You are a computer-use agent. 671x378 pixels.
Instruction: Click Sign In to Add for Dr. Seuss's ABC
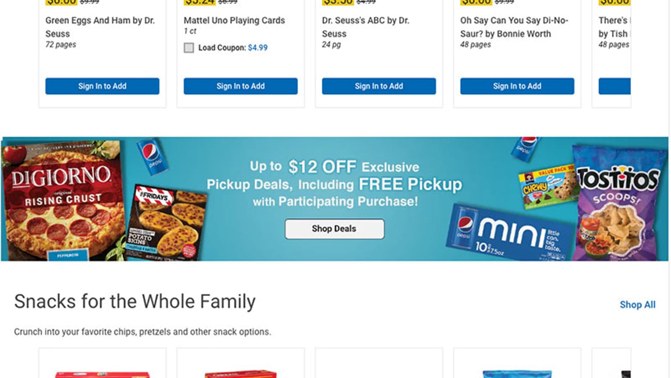[x=379, y=86]
